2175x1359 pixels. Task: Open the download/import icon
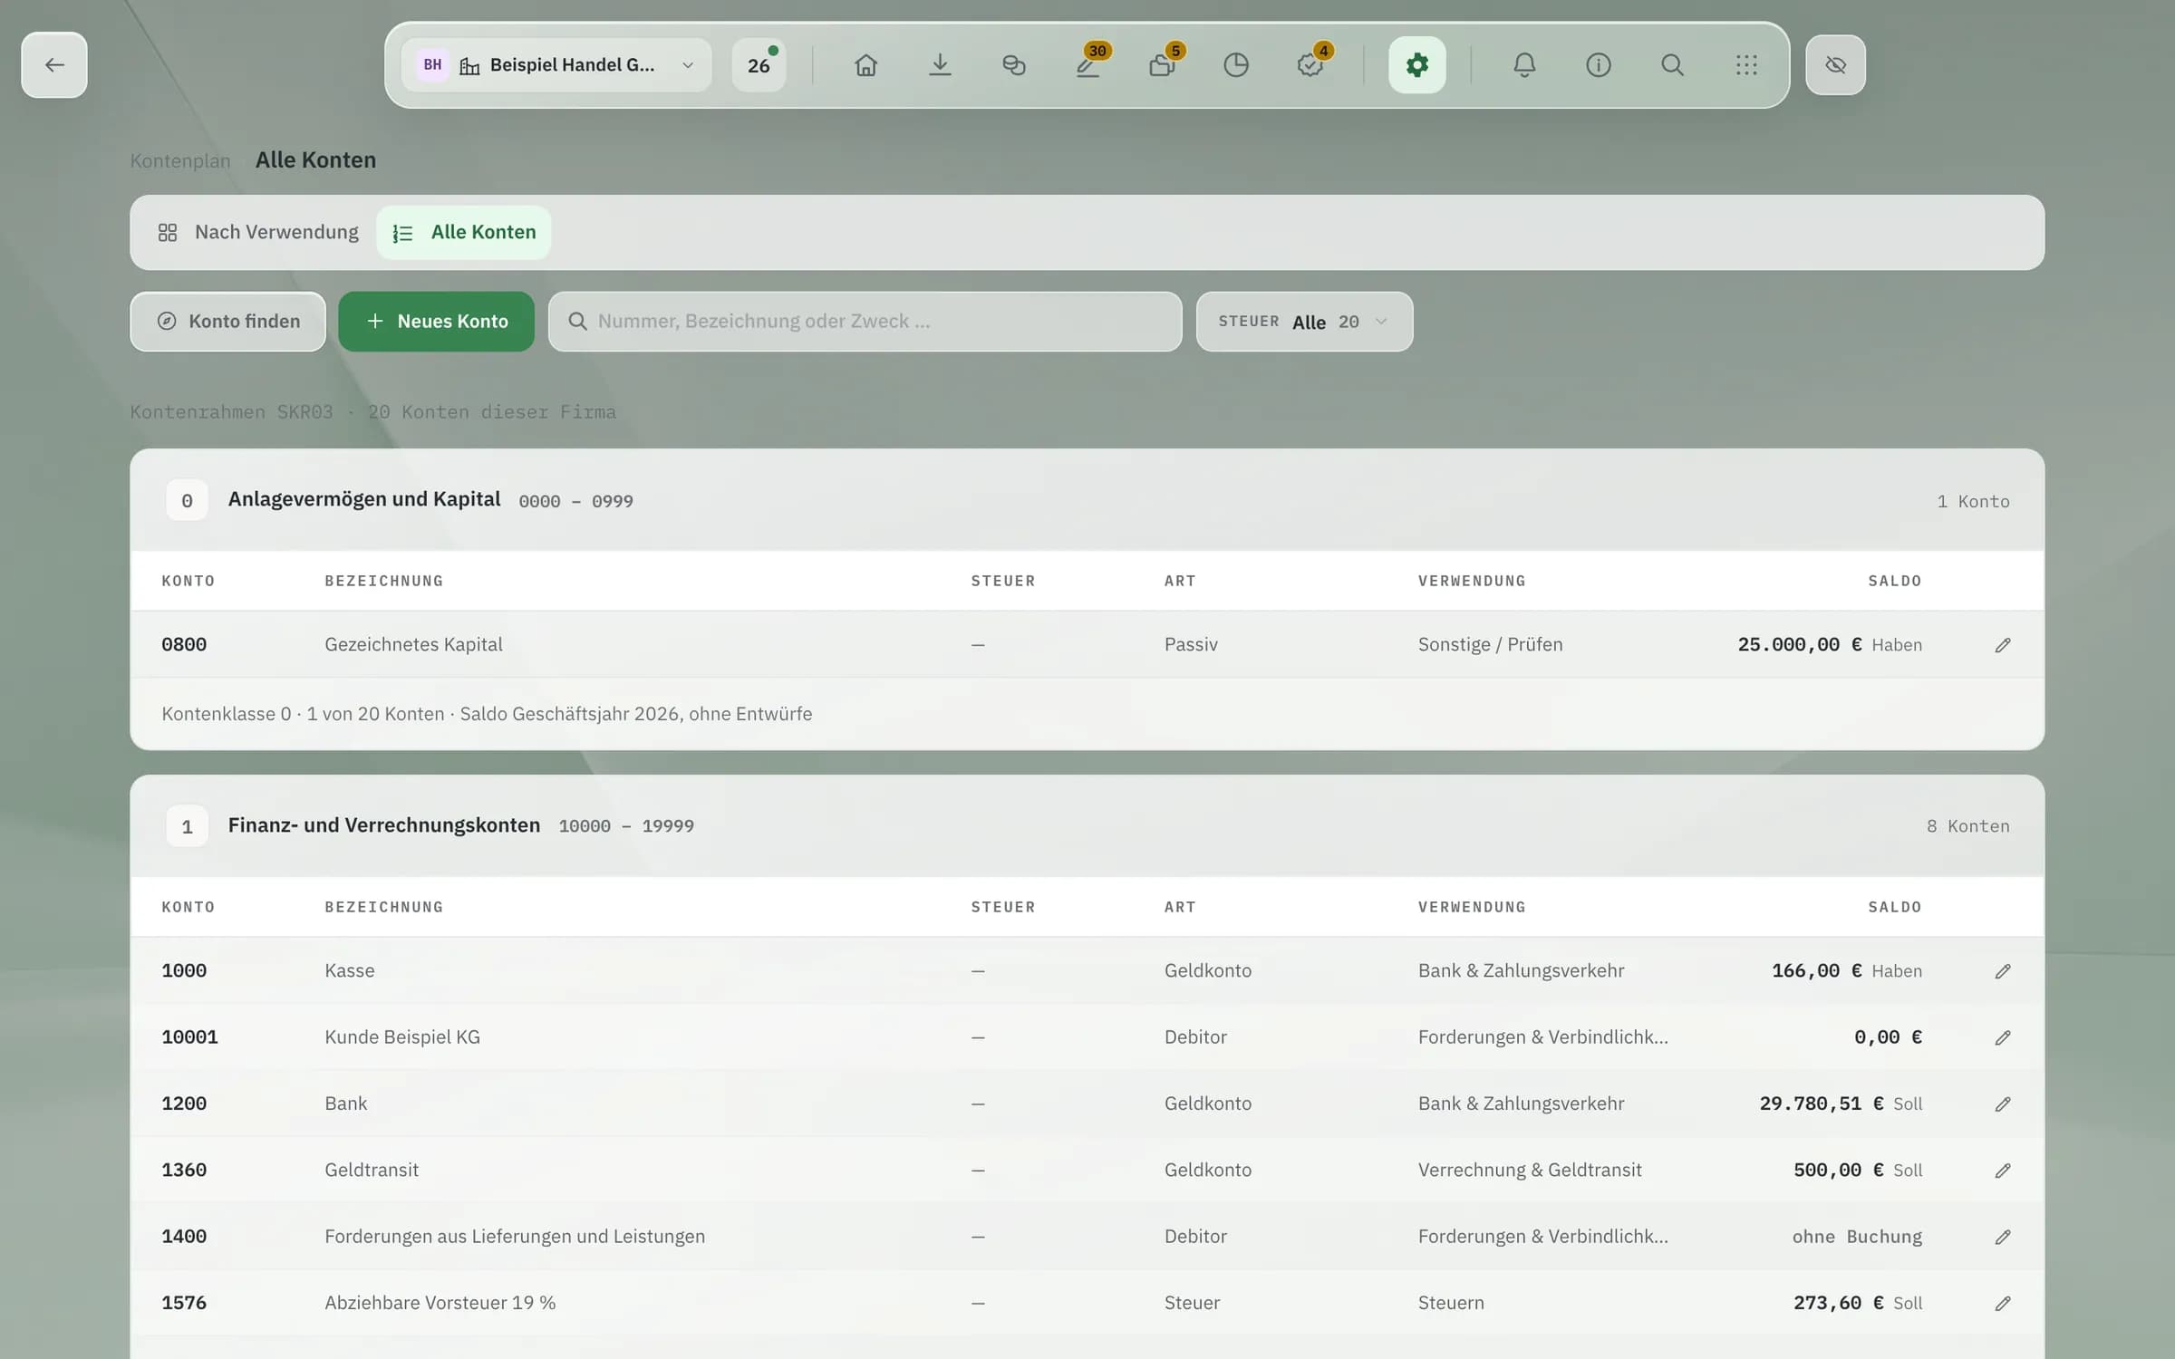click(940, 64)
